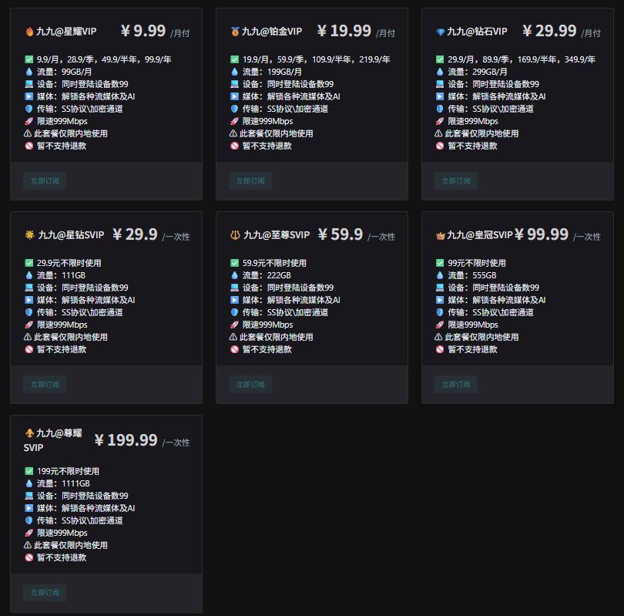Click the green checkmark beside 59.9元不限时使用
This screenshot has height=616, width=624.
(x=235, y=263)
